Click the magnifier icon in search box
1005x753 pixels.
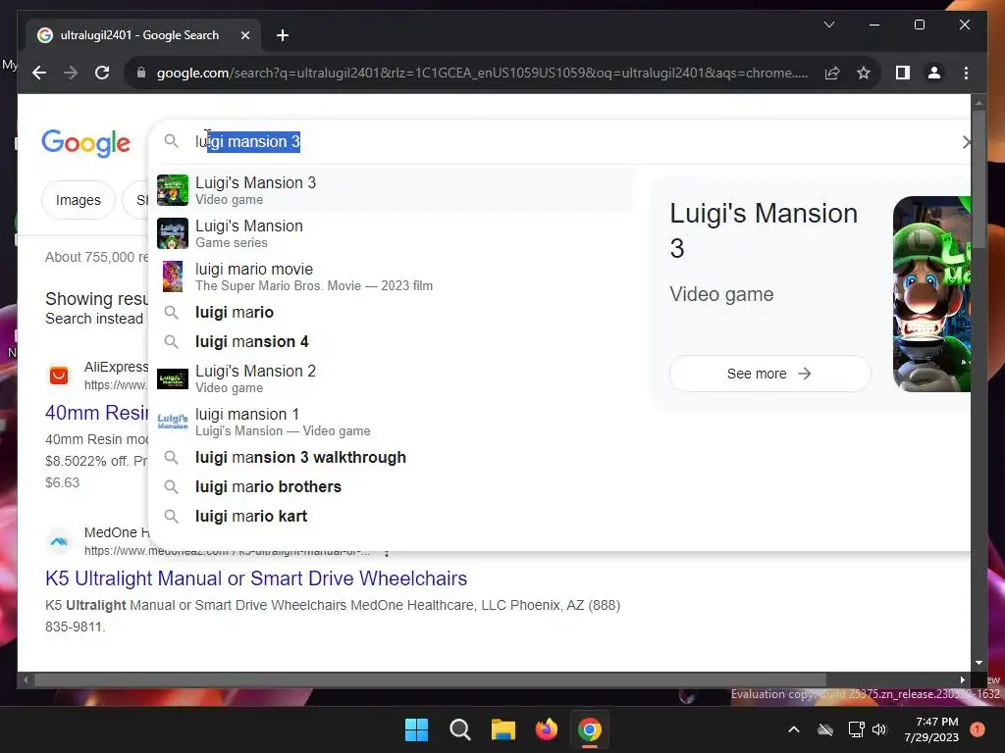tap(171, 141)
